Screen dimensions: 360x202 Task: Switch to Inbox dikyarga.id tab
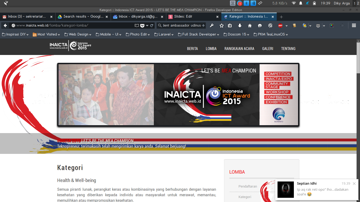[138, 17]
